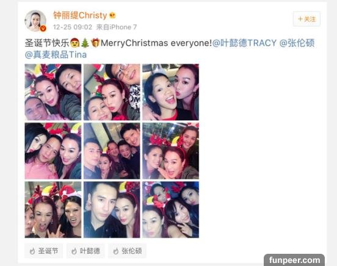The width and height of the screenshot is (337, 266).
Task: Click the emoji beside the Christy username
Action: 112,15
